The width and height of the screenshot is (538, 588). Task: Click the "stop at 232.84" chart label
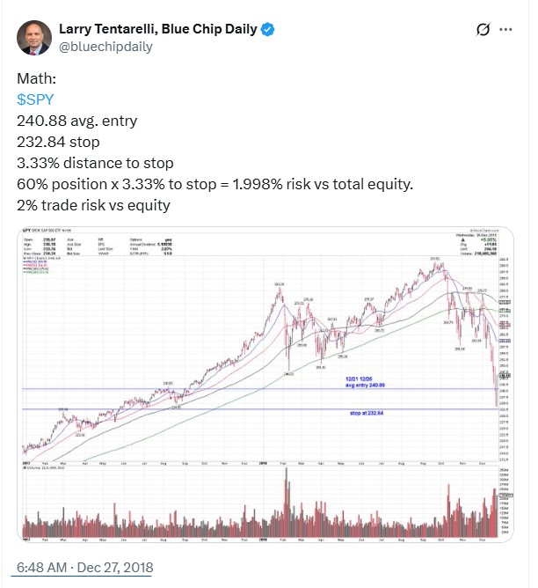[367, 413]
